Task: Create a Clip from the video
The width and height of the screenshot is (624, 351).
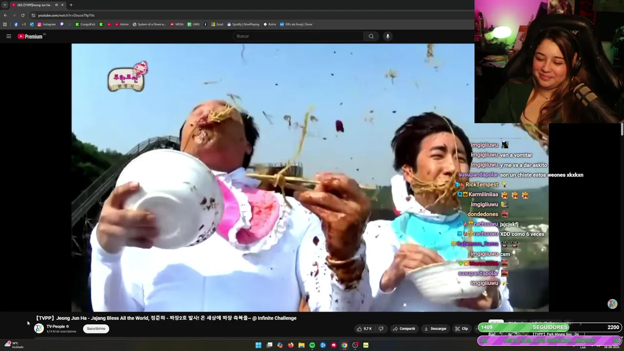Action: 461,329
